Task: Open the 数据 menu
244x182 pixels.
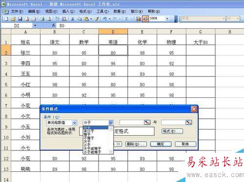Action: point(120,12)
